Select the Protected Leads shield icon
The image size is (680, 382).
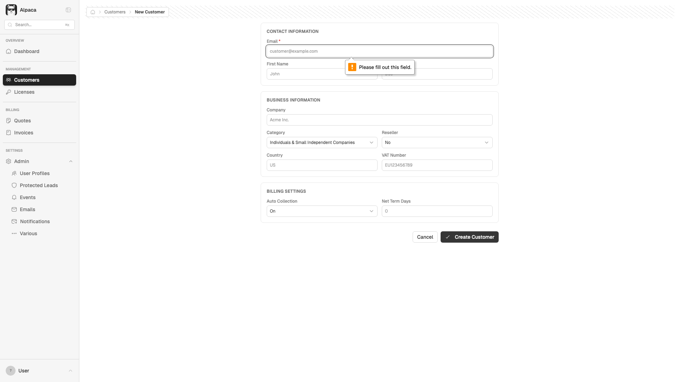[14, 185]
